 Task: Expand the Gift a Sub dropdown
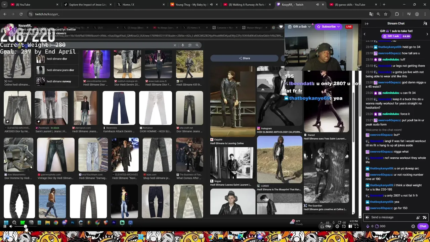coord(299,27)
